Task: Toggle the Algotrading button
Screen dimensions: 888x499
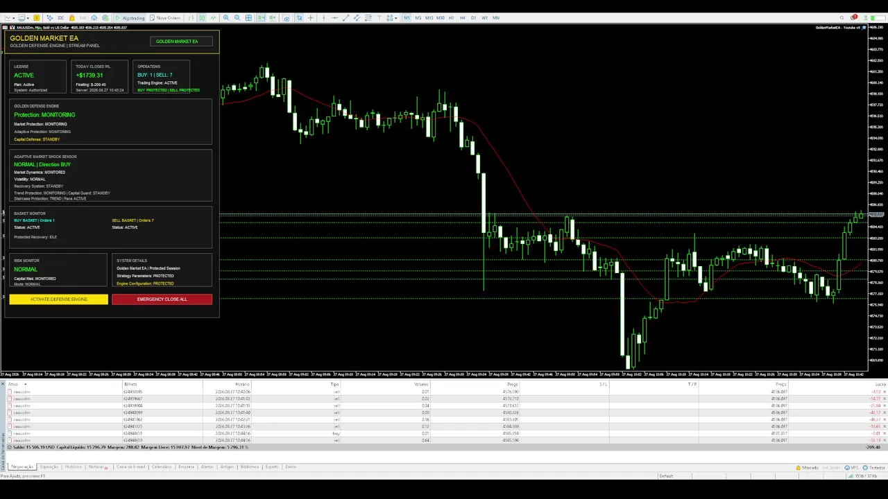Action: point(130,17)
